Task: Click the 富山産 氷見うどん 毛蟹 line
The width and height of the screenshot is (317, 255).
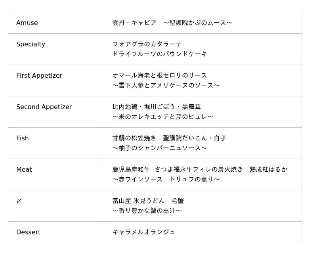Action: (148, 201)
